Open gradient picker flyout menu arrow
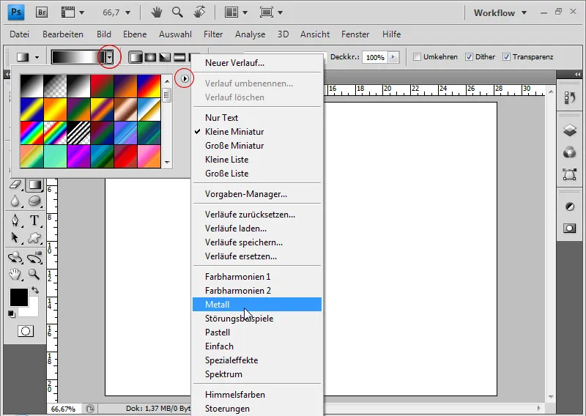This screenshot has width=586, height=416. click(185, 78)
